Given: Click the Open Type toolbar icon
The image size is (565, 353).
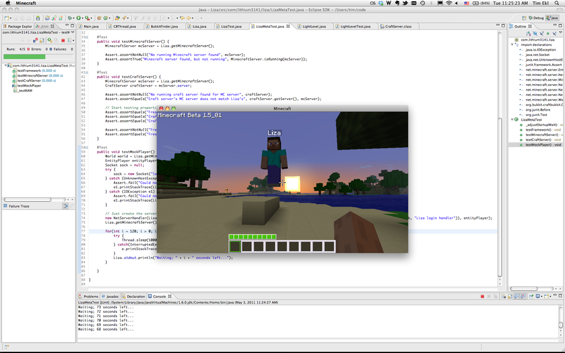Looking at the screenshot, I should point(117,18).
